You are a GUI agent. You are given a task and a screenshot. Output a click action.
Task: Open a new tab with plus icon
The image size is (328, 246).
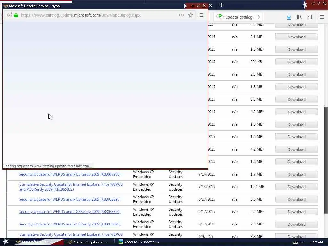[221, 5]
